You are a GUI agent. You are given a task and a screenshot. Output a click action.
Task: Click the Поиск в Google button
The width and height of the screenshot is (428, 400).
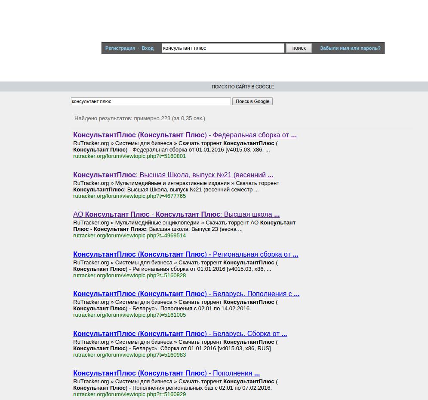click(252, 101)
